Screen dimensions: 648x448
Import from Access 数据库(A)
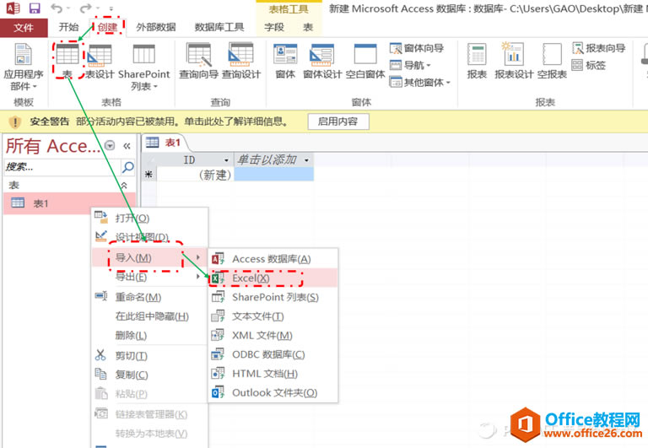click(x=273, y=259)
